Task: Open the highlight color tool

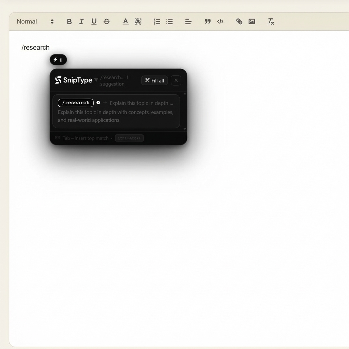Action: point(138,21)
